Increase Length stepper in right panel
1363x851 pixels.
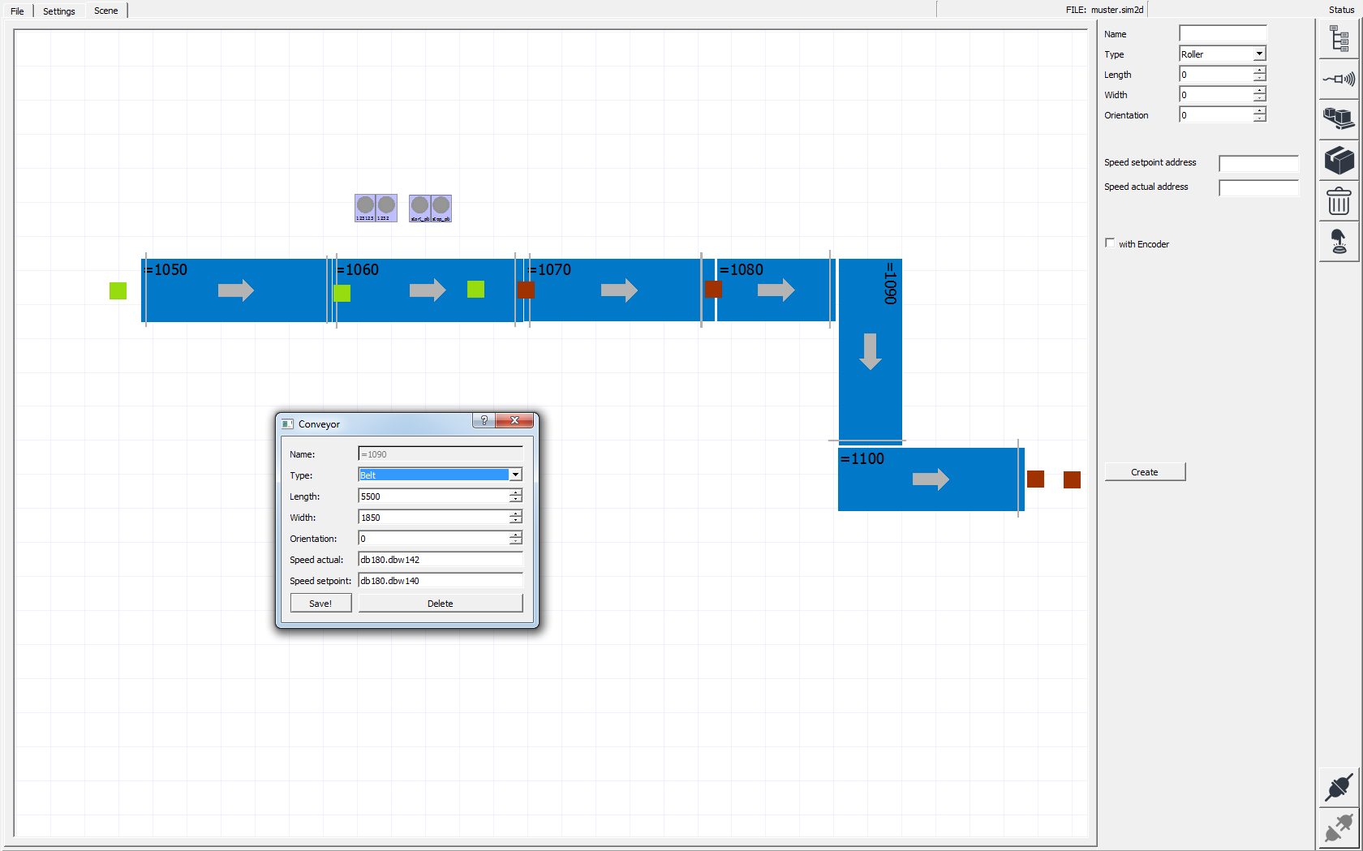pyautogui.click(x=1258, y=71)
